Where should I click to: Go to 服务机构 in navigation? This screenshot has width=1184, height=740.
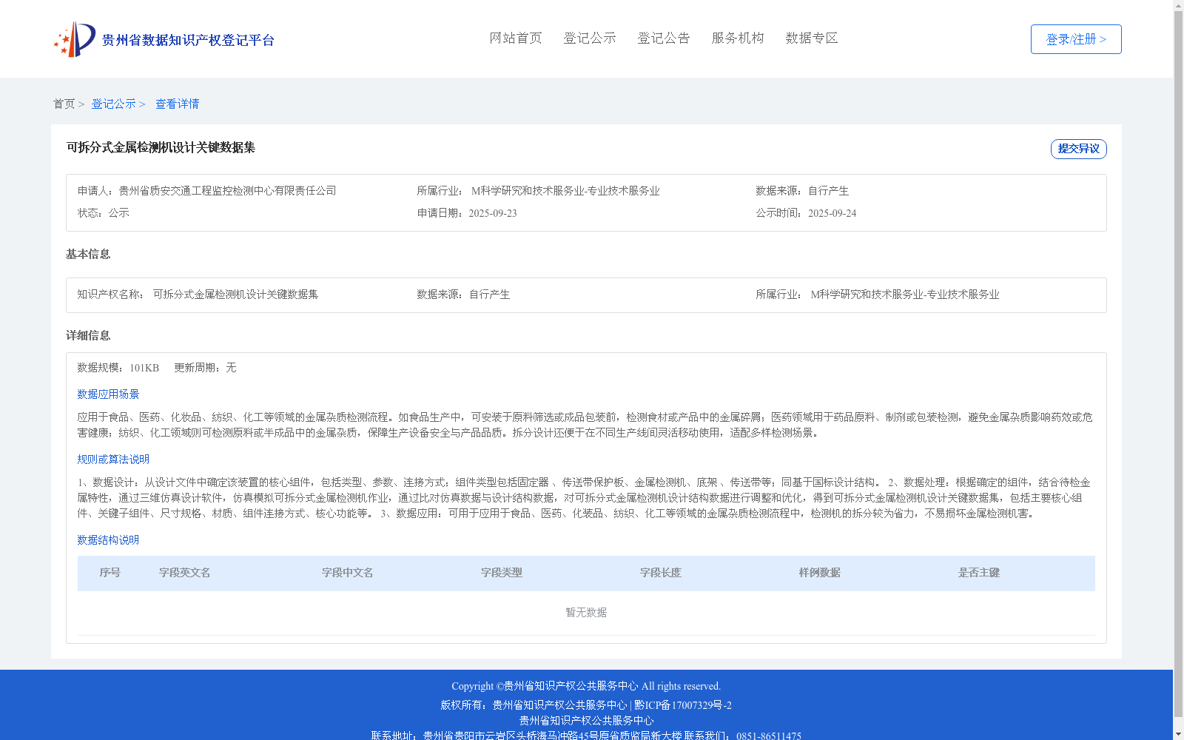[738, 38]
